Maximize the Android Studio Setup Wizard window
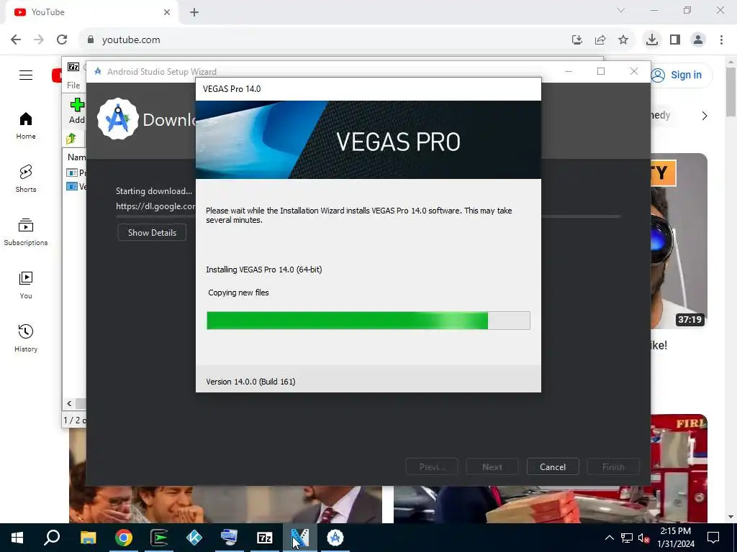737x552 pixels. [x=601, y=71]
